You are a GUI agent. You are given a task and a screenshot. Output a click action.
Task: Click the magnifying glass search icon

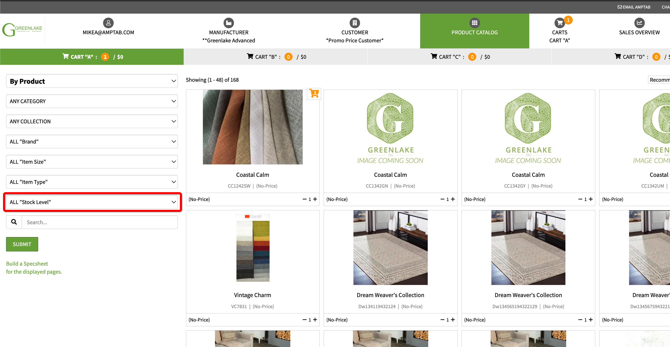14,222
